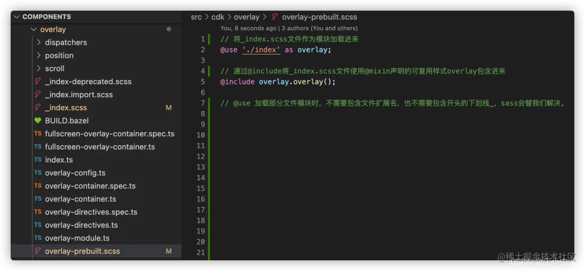
Task: Open index.ts in the explorer
Action: tap(59, 160)
